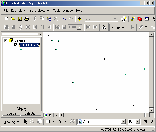Go back to previous layout extent

(58, 27)
